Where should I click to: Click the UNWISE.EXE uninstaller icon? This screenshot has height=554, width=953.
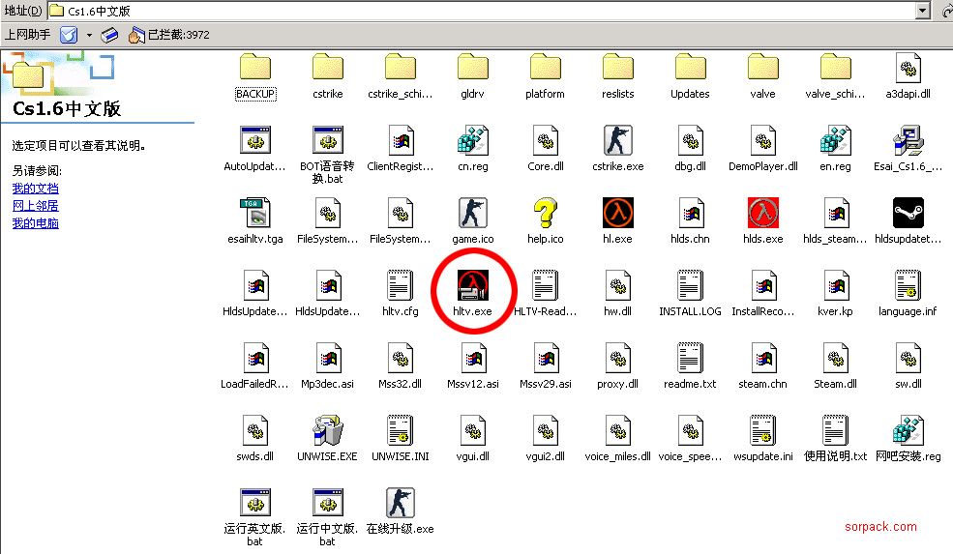pyautogui.click(x=328, y=431)
